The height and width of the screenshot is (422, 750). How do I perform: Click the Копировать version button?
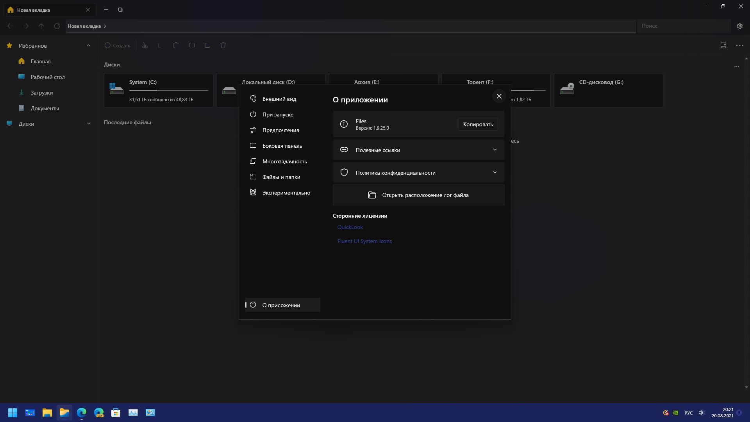tap(478, 124)
